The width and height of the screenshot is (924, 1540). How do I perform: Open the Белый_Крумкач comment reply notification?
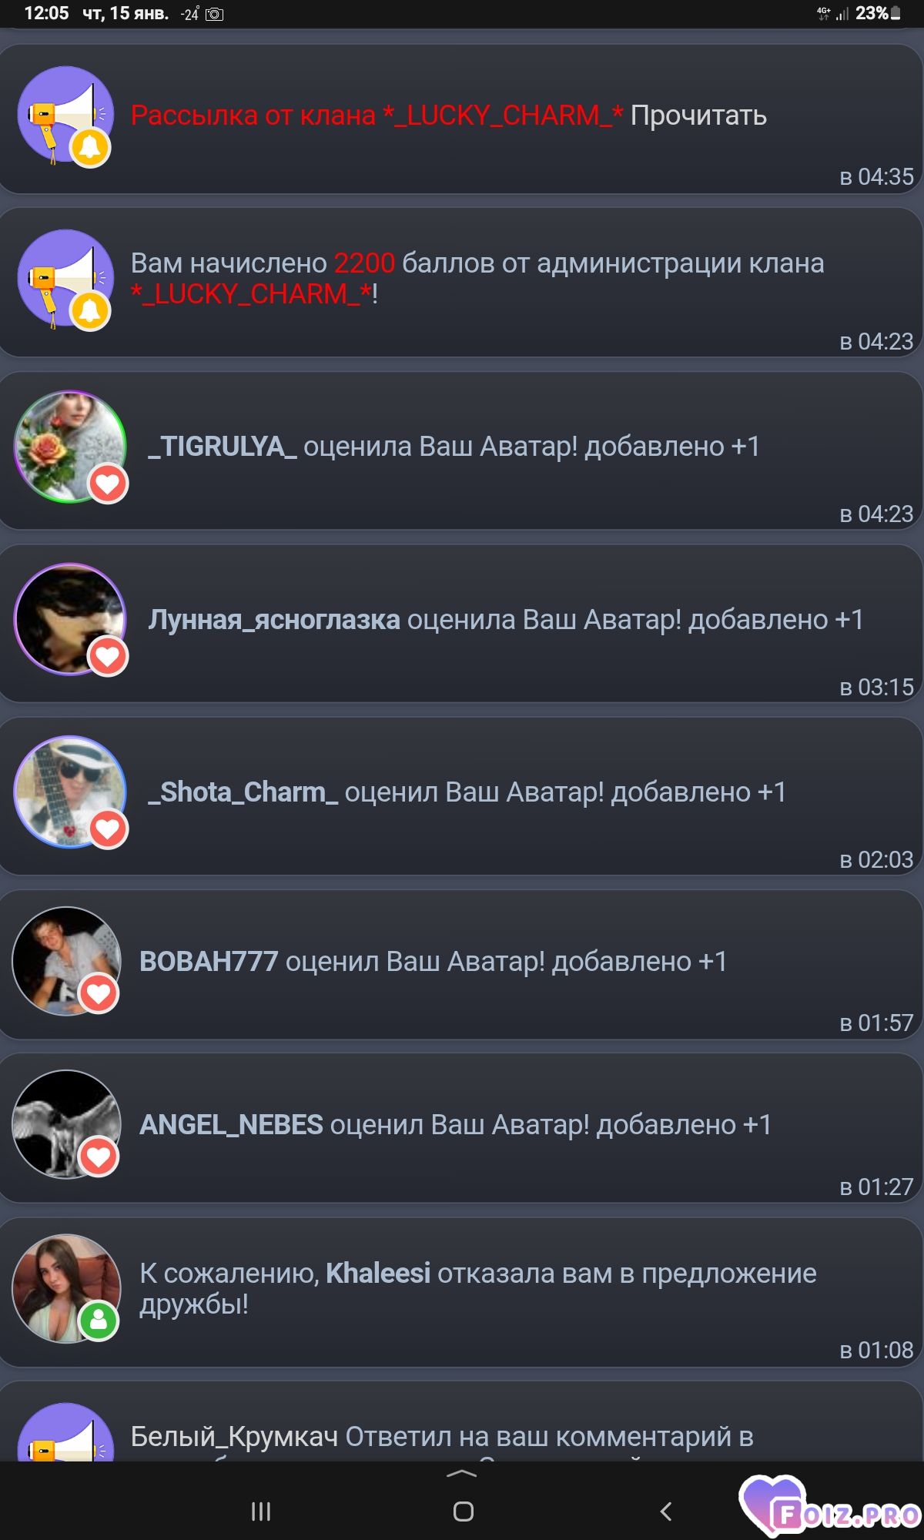pyautogui.click(x=462, y=1421)
